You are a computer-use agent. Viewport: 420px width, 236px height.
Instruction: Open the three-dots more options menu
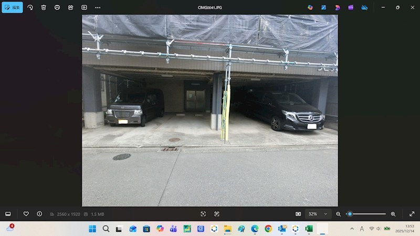tap(98, 7)
